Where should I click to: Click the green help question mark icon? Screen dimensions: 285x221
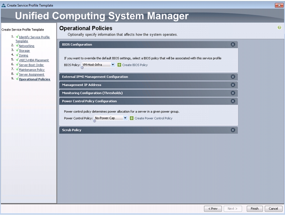(x=279, y=27)
